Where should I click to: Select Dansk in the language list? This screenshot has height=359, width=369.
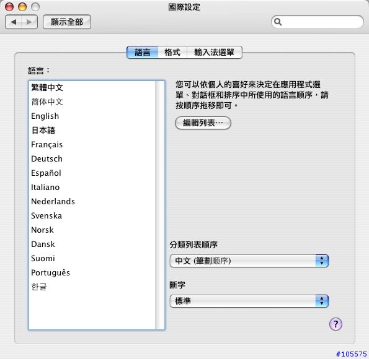92,244
